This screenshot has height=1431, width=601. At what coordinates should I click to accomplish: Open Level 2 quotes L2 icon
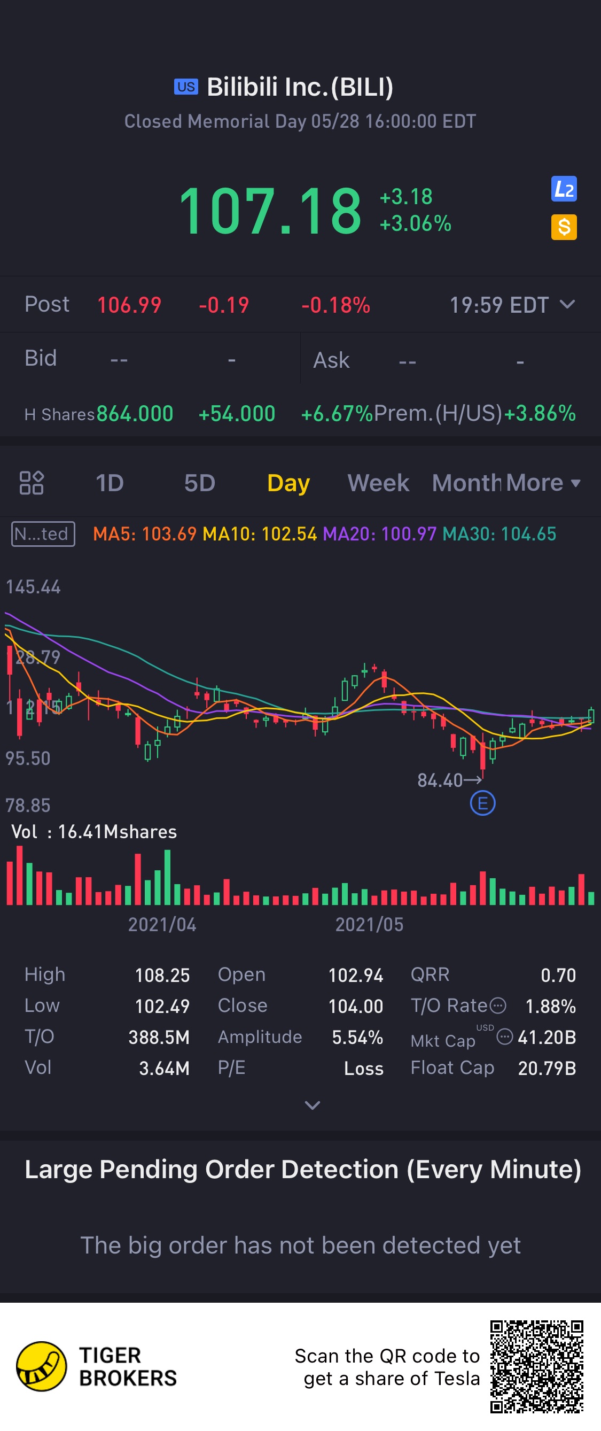tap(564, 189)
